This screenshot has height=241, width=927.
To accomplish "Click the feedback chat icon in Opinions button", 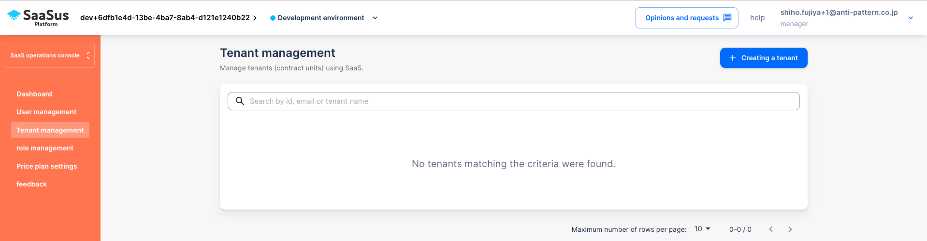I will (x=727, y=18).
